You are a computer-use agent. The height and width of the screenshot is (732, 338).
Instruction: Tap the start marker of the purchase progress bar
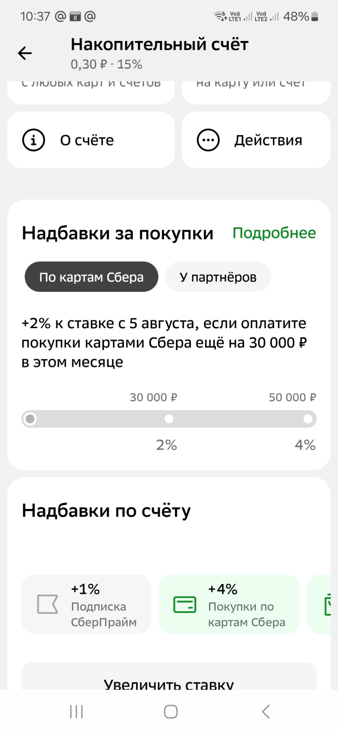30,419
